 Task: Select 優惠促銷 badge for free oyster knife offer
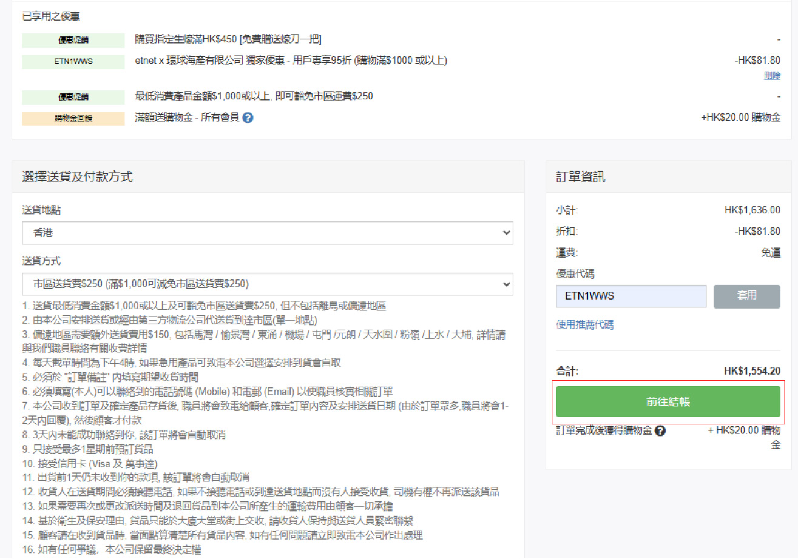(73, 40)
